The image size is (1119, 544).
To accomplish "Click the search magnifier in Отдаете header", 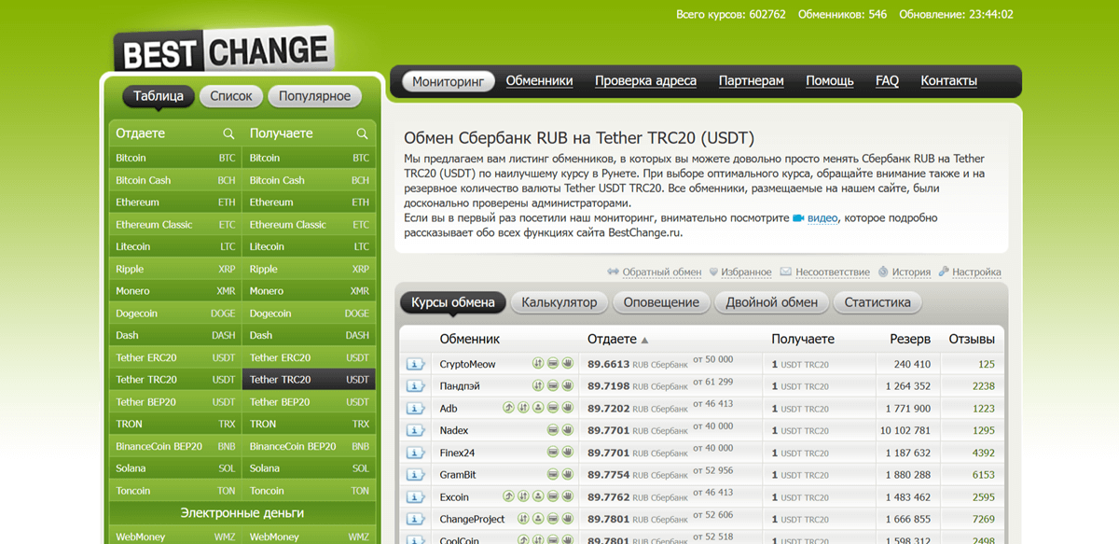I will click(x=228, y=133).
